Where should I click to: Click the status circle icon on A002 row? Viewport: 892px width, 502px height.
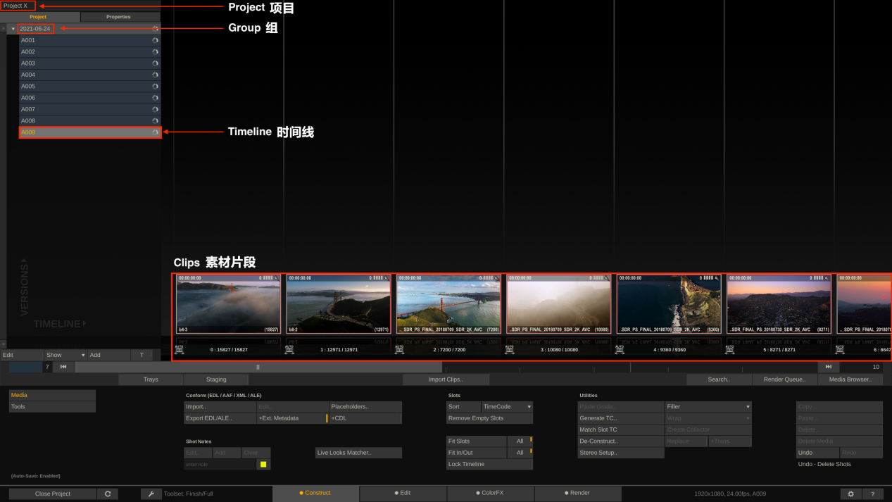155,52
